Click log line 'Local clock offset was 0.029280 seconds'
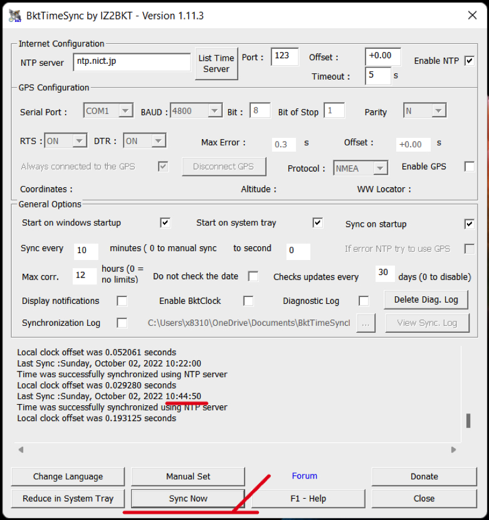 97,385
